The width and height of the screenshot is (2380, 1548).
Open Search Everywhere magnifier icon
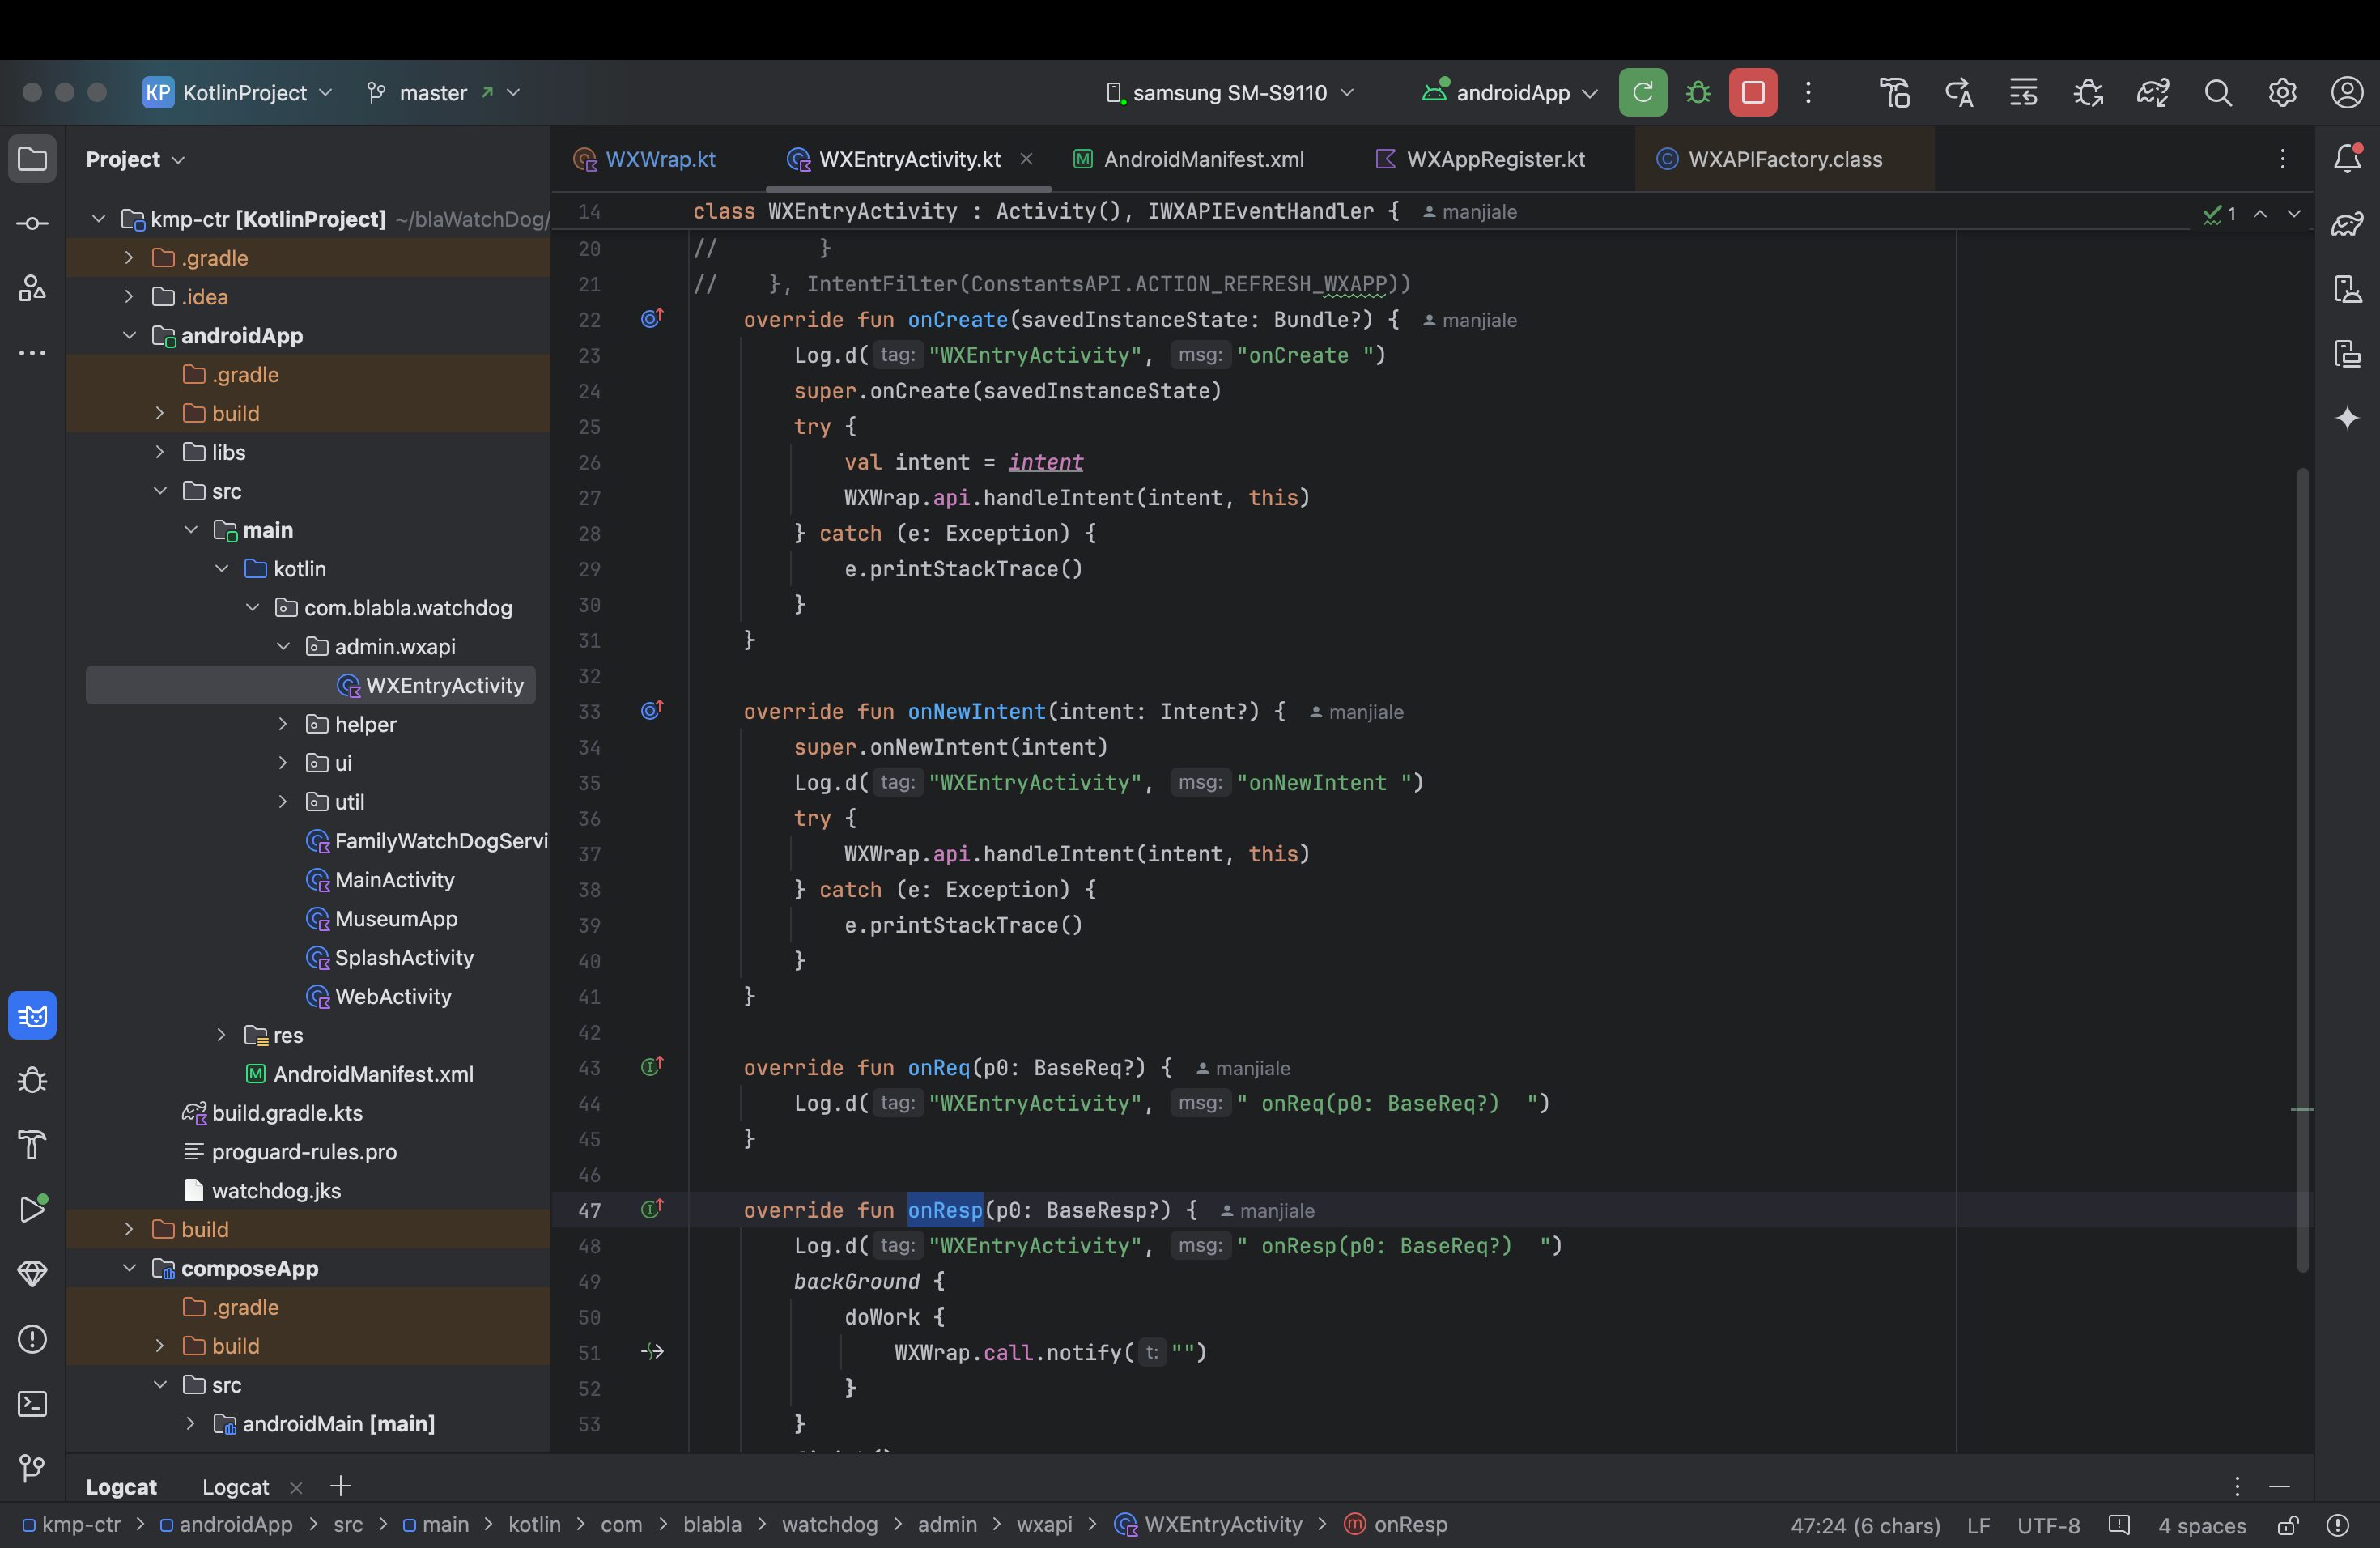[2218, 93]
